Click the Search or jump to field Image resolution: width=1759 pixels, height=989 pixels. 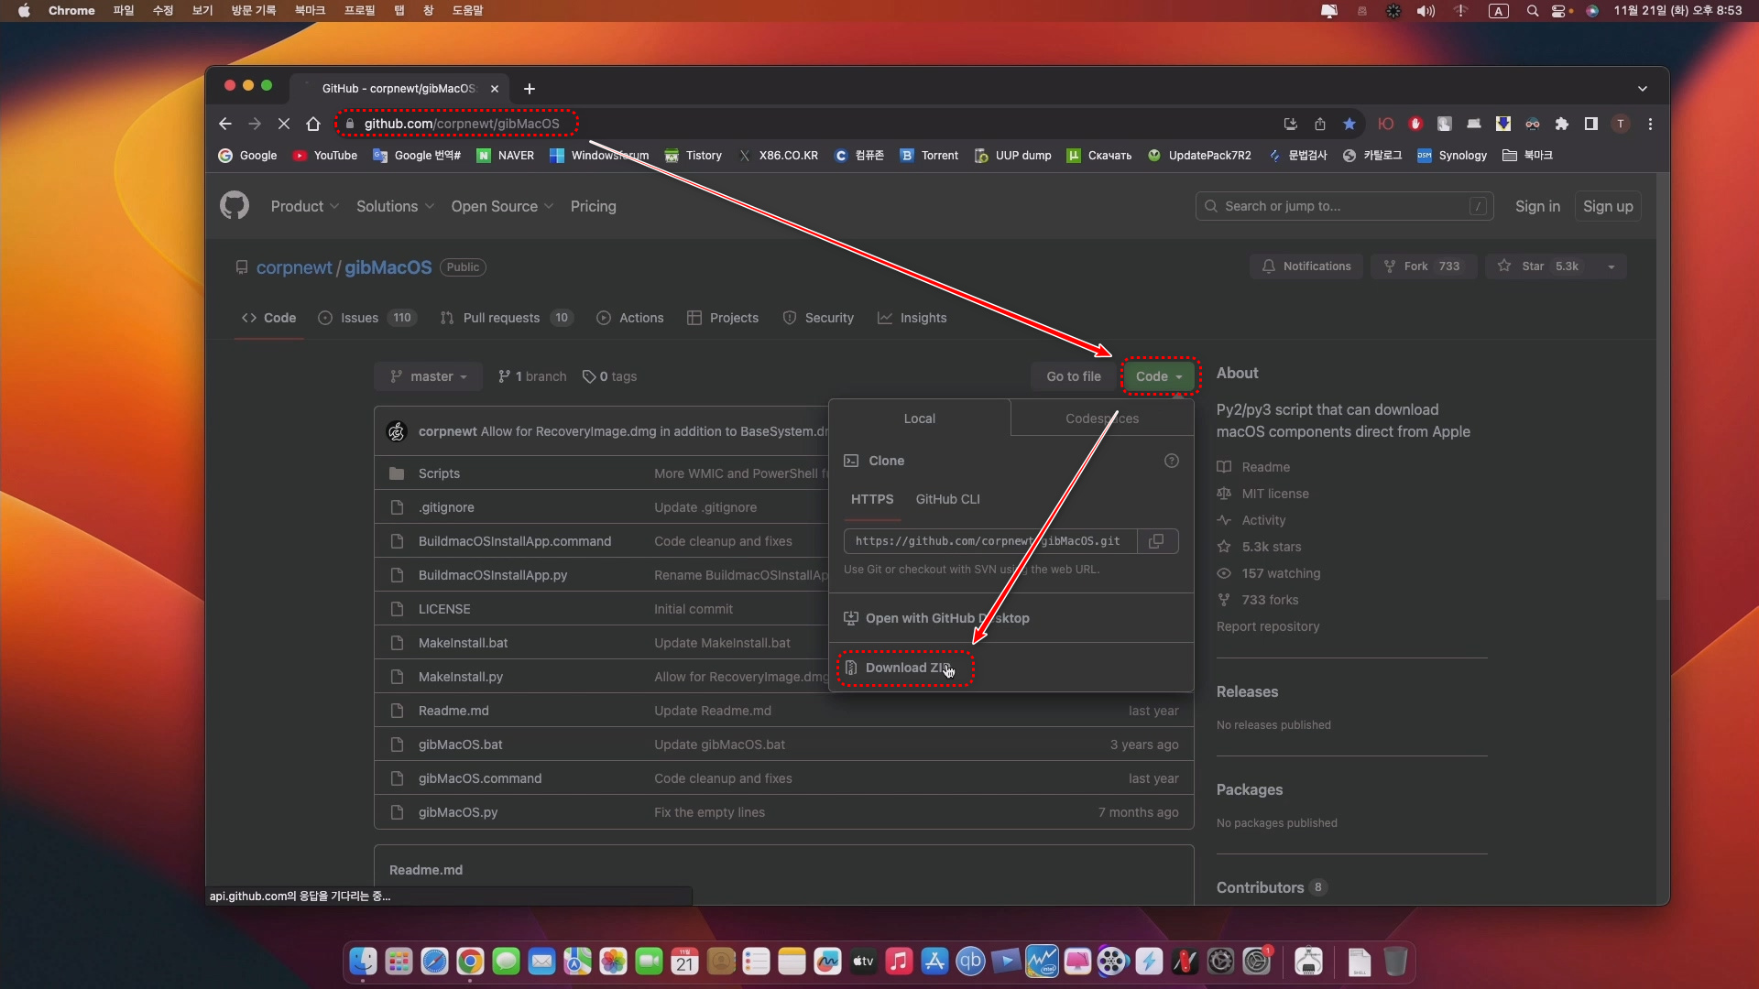1344,206
